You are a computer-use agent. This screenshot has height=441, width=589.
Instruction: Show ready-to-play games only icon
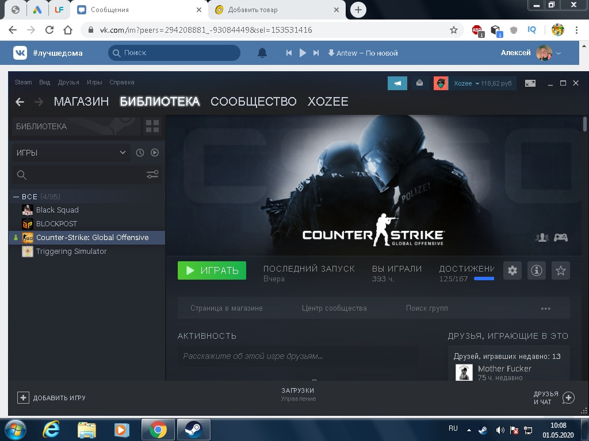(154, 153)
